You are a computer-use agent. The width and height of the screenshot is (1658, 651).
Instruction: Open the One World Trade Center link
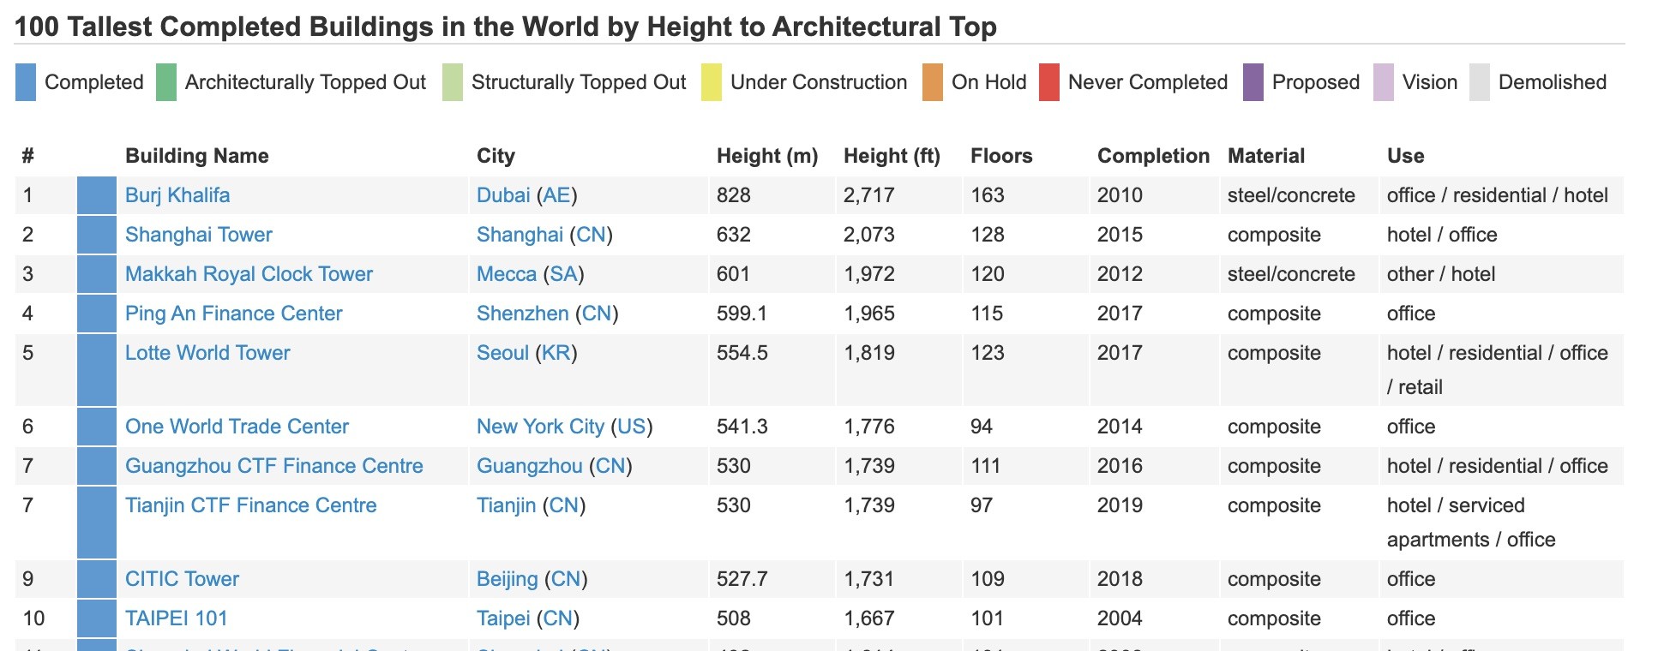click(x=237, y=427)
